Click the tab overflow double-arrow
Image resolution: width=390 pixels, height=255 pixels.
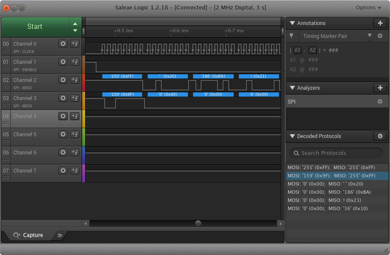pyautogui.click(x=60, y=235)
